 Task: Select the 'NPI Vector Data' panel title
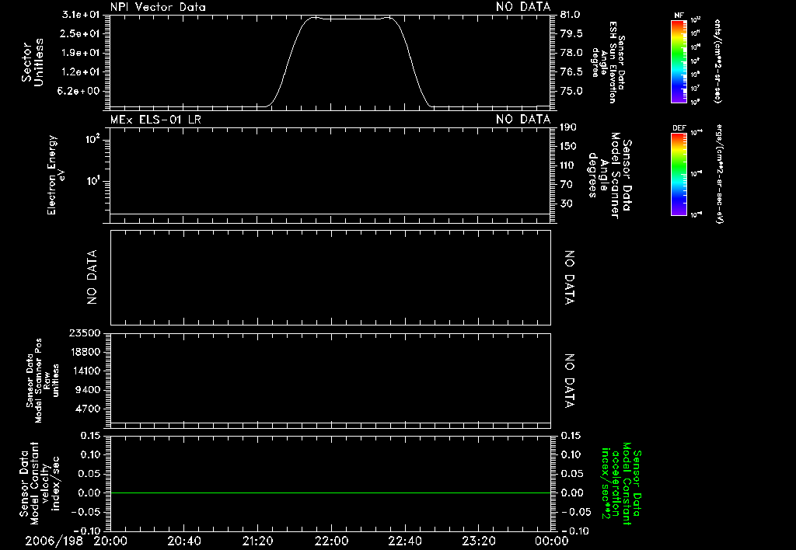coord(158,7)
